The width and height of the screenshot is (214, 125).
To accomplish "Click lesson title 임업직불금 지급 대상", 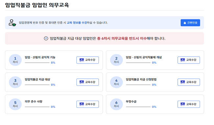I will [x=38, y=80].
